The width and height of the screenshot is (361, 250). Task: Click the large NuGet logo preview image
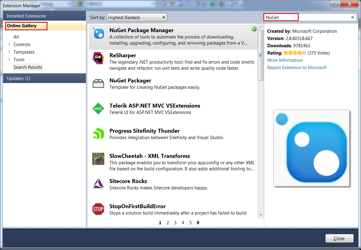coord(311,148)
